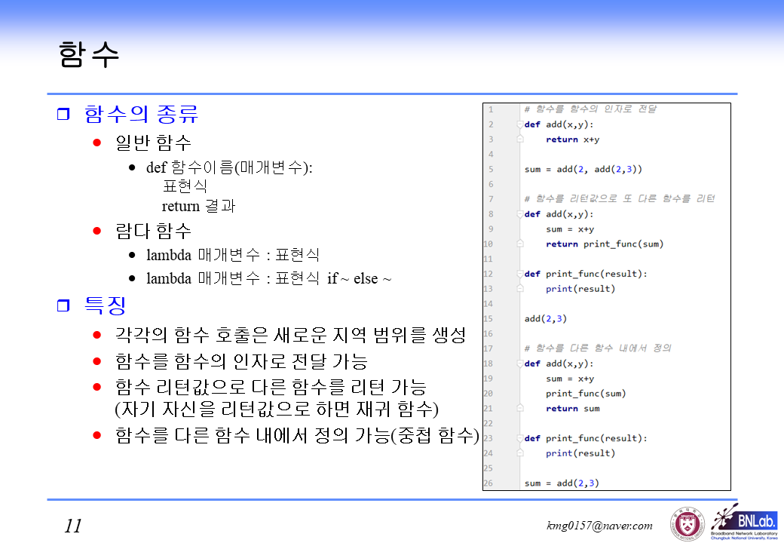Collapse the fold marker at line 12 print_func

point(520,274)
